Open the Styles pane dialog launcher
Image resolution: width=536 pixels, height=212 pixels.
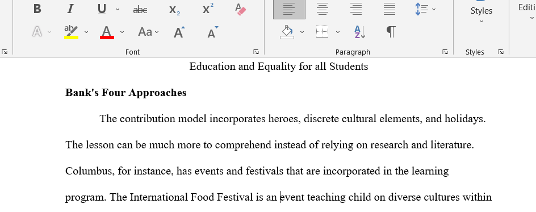pyautogui.click(x=501, y=52)
